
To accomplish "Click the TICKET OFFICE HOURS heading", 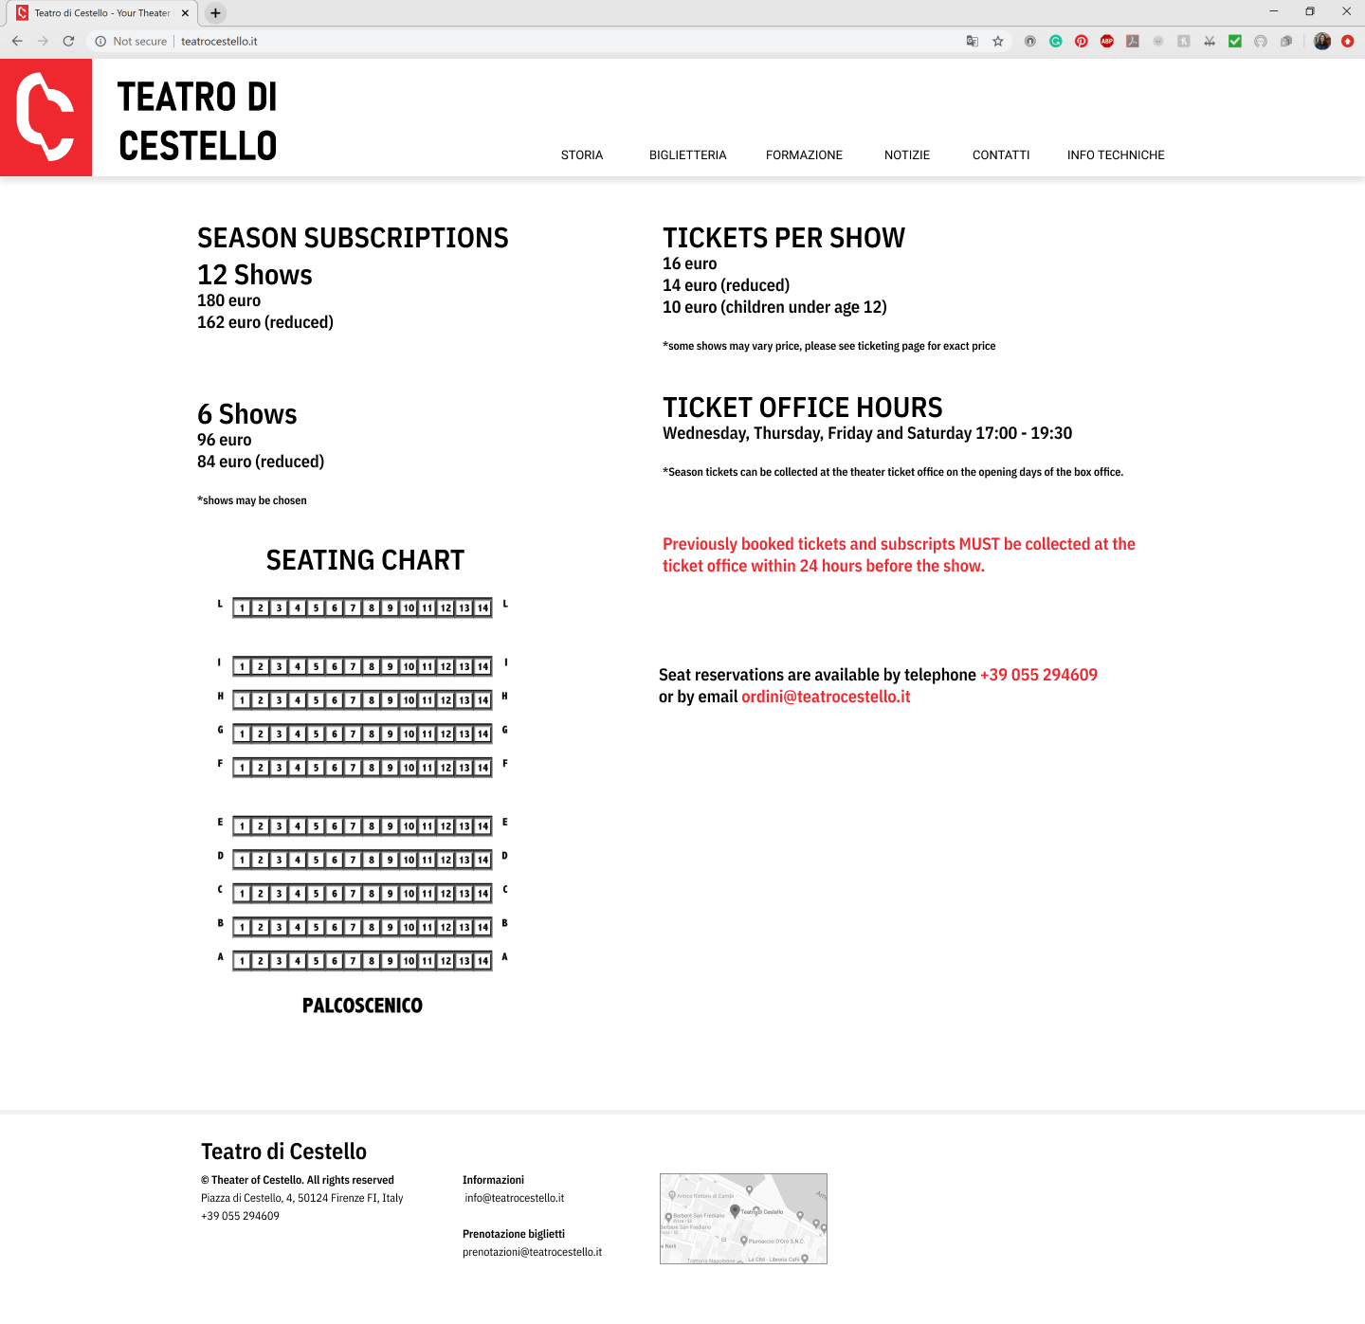I will (802, 408).
